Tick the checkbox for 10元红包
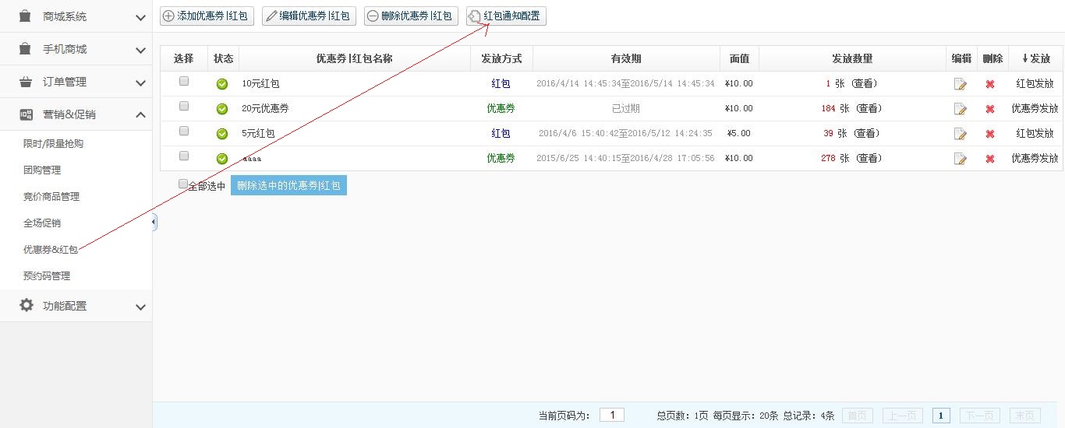This screenshot has height=428, width=1065. pos(184,81)
